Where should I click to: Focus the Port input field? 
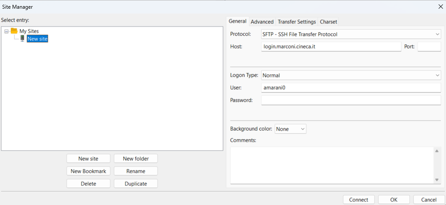pyautogui.click(x=429, y=47)
